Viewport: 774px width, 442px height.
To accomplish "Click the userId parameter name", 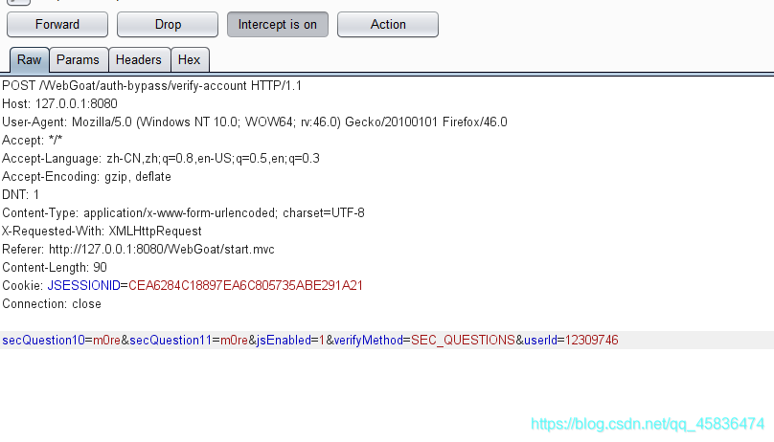I will [540, 341].
